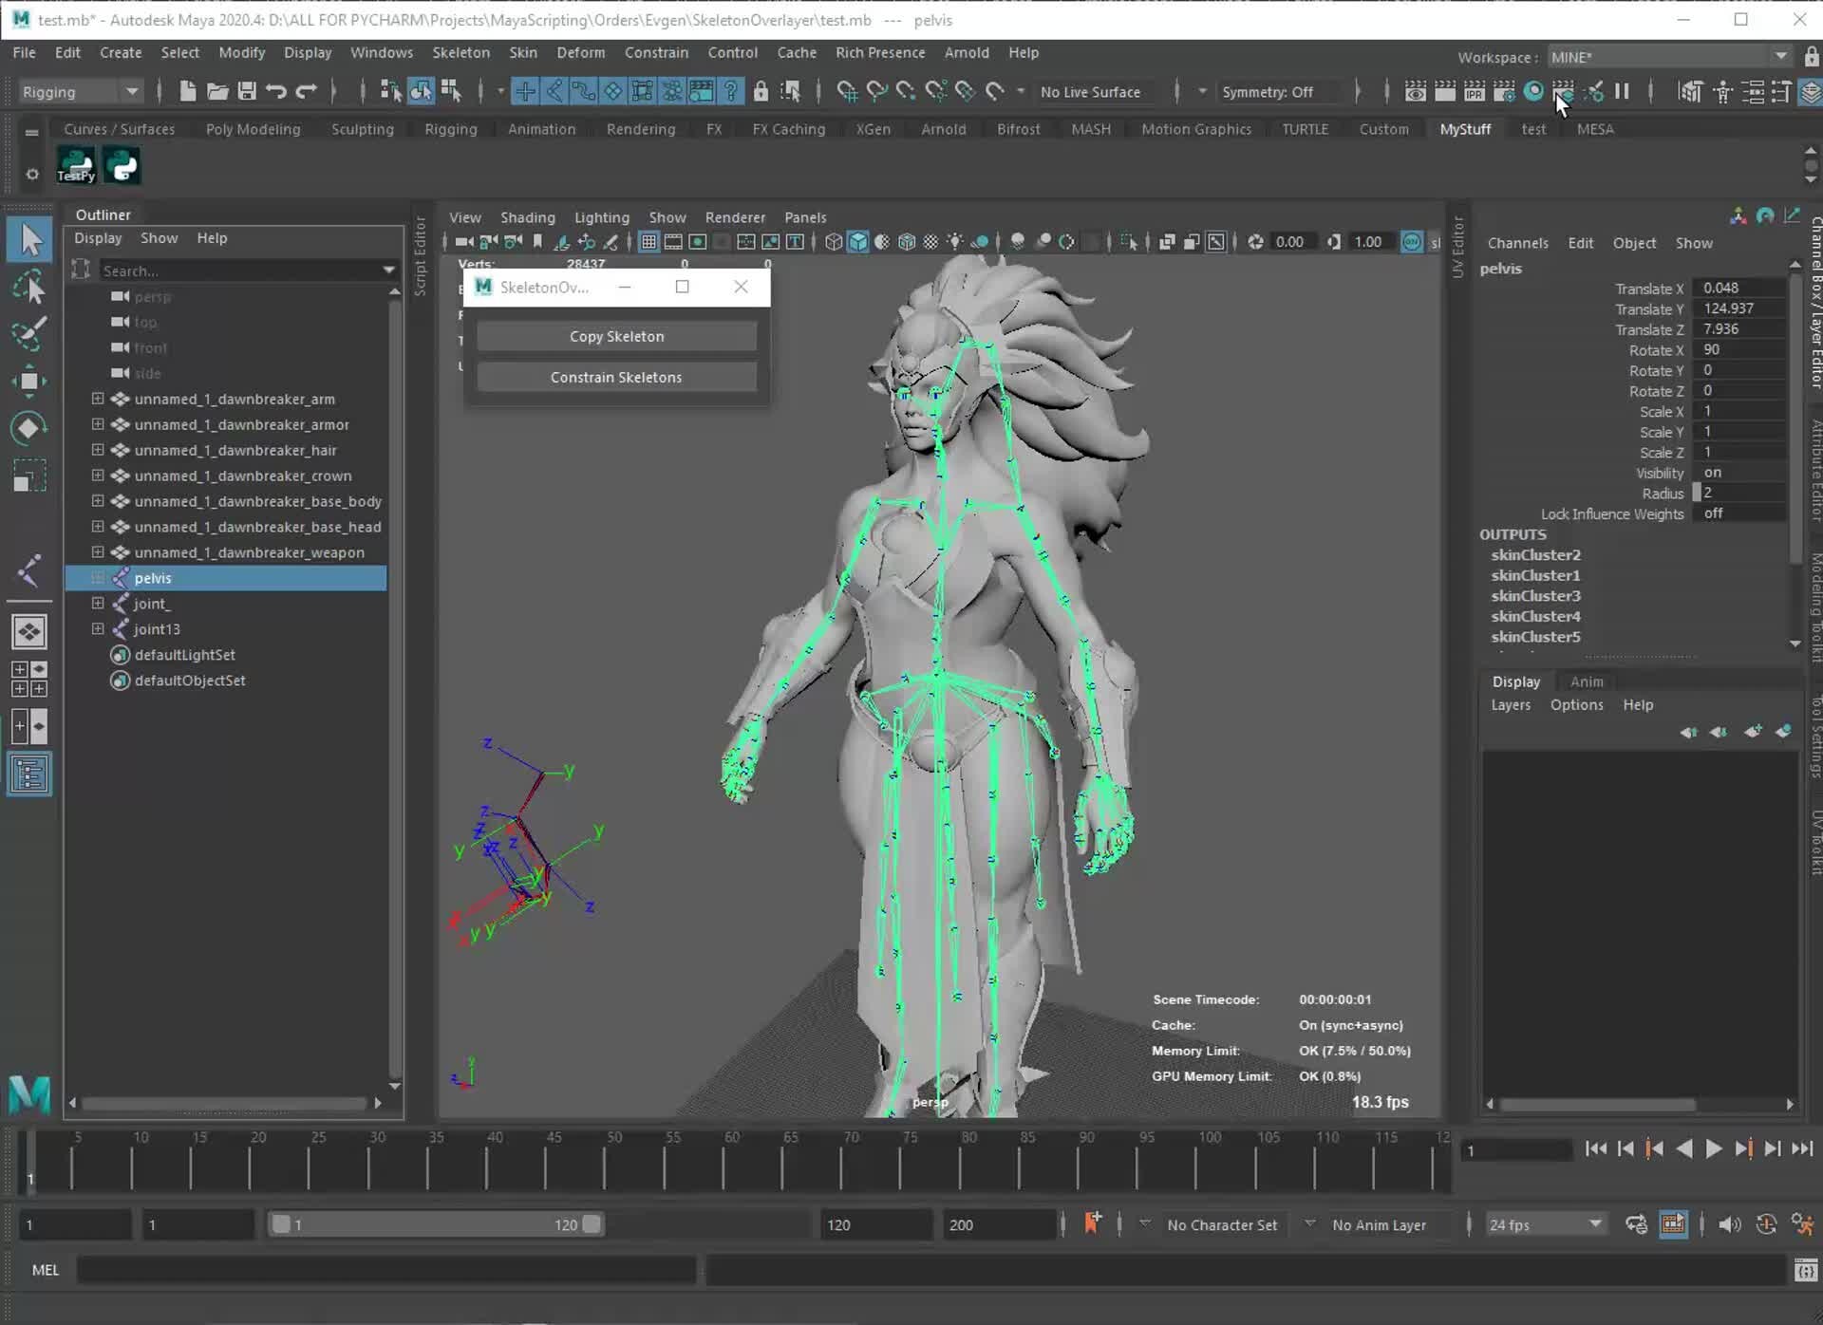This screenshot has height=1325, width=1823.
Task: Open the Render View icon
Action: pos(1415,91)
